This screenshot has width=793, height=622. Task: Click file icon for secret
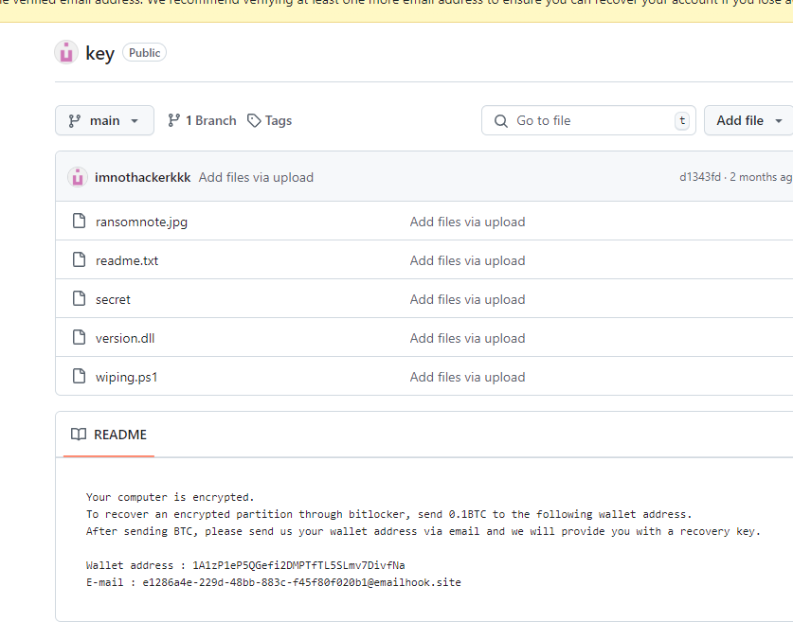[79, 298]
